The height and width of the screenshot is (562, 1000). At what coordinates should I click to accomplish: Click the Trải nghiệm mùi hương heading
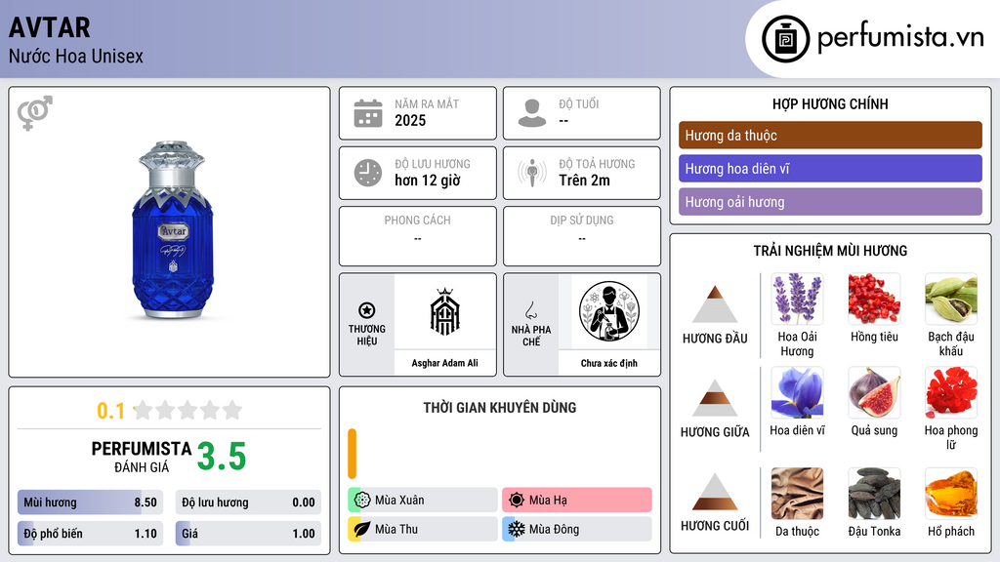pos(830,251)
